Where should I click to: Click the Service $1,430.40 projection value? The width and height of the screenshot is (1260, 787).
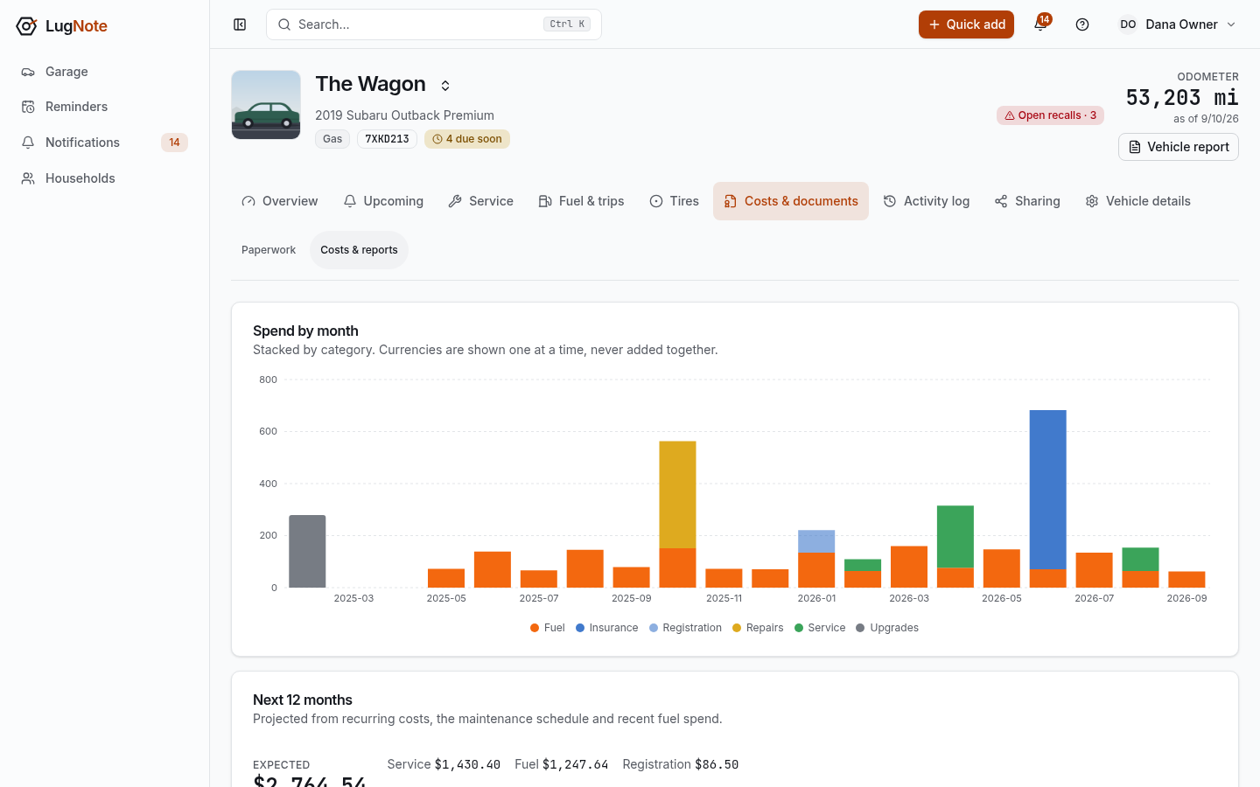(444, 764)
